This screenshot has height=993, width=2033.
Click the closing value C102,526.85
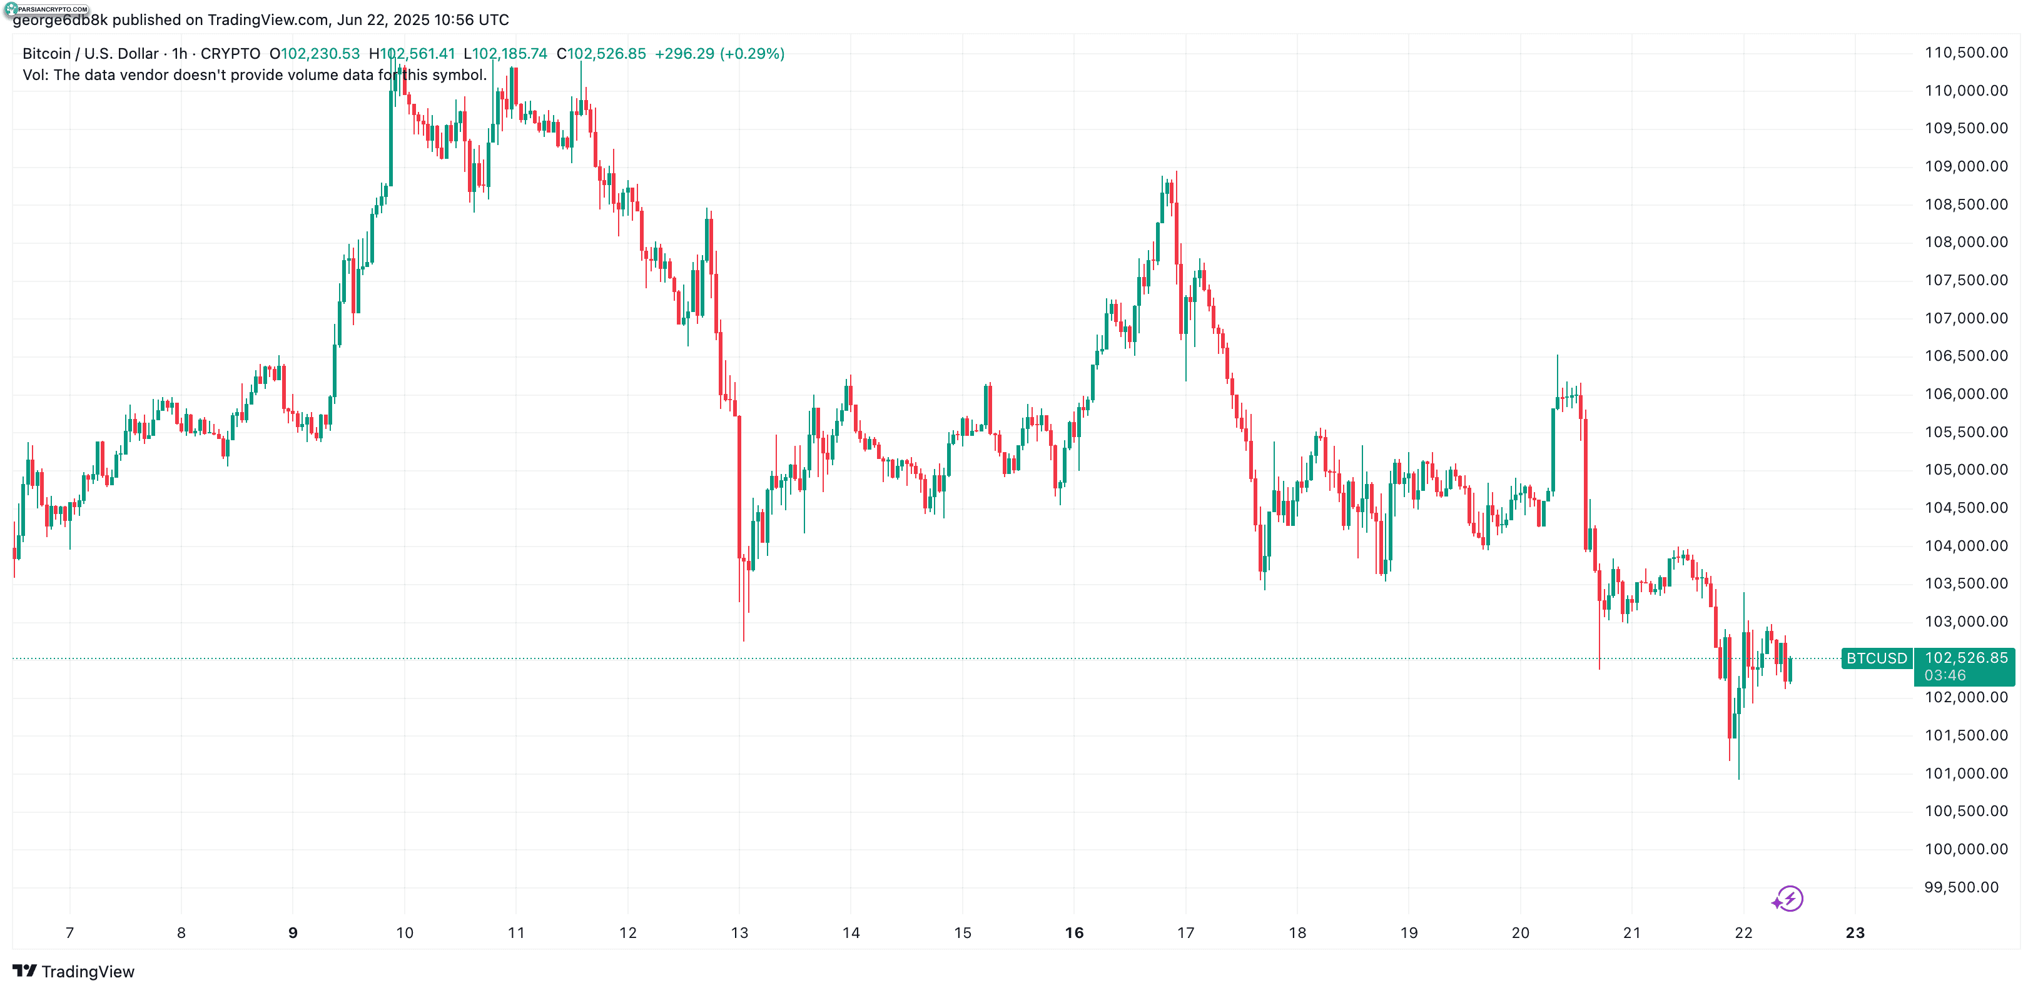601,54
